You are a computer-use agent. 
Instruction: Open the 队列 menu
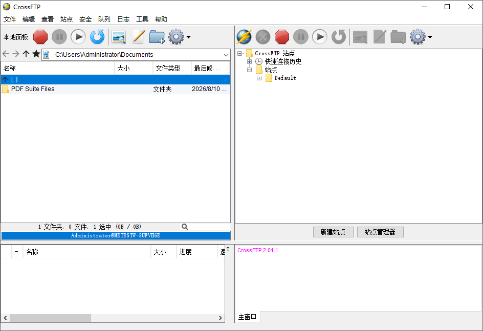(x=104, y=19)
